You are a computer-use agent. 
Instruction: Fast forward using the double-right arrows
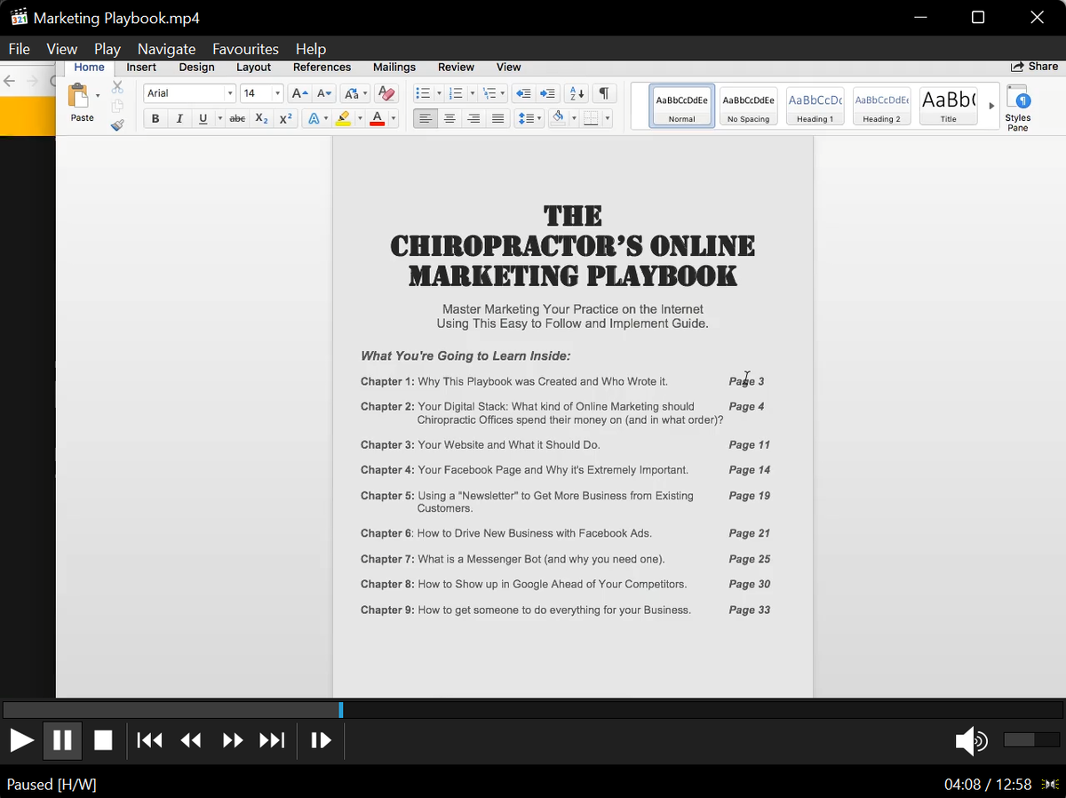[x=232, y=740]
